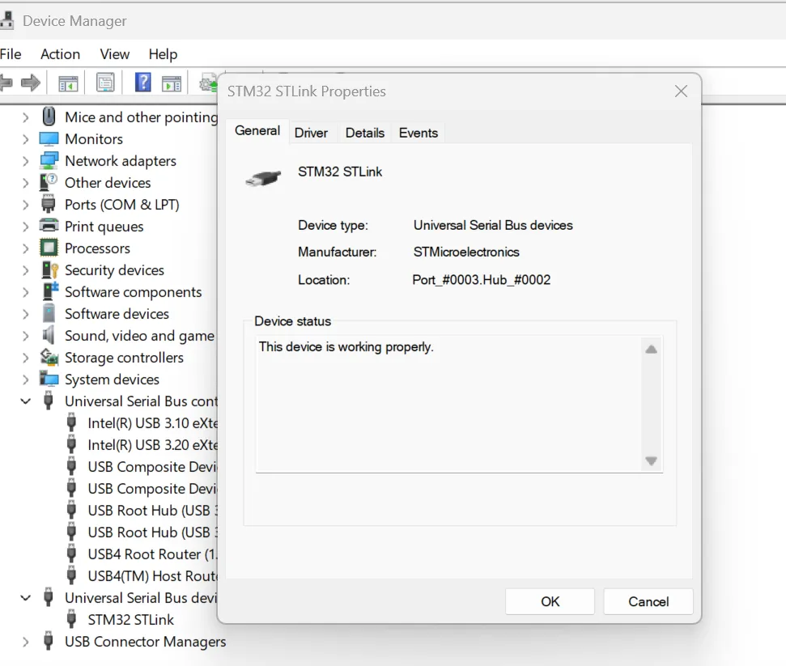Image resolution: width=786 pixels, height=666 pixels.
Task: Click inside the Device status text box
Action: coord(448,404)
